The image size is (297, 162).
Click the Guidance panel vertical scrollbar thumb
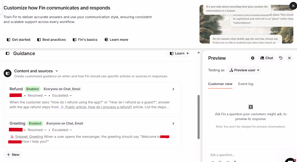point(198,117)
